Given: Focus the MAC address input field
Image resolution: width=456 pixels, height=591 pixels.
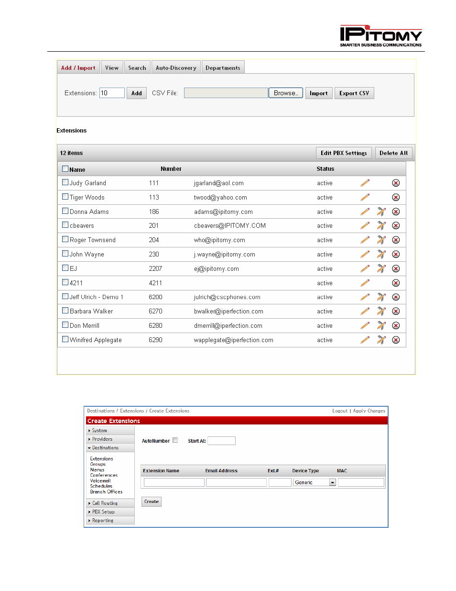Looking at the screenshot, I should click(x=361, y=482).
